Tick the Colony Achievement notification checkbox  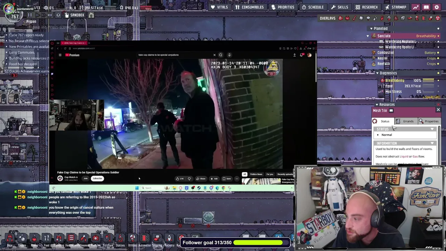pyautogui.click(x=6, y=71)
